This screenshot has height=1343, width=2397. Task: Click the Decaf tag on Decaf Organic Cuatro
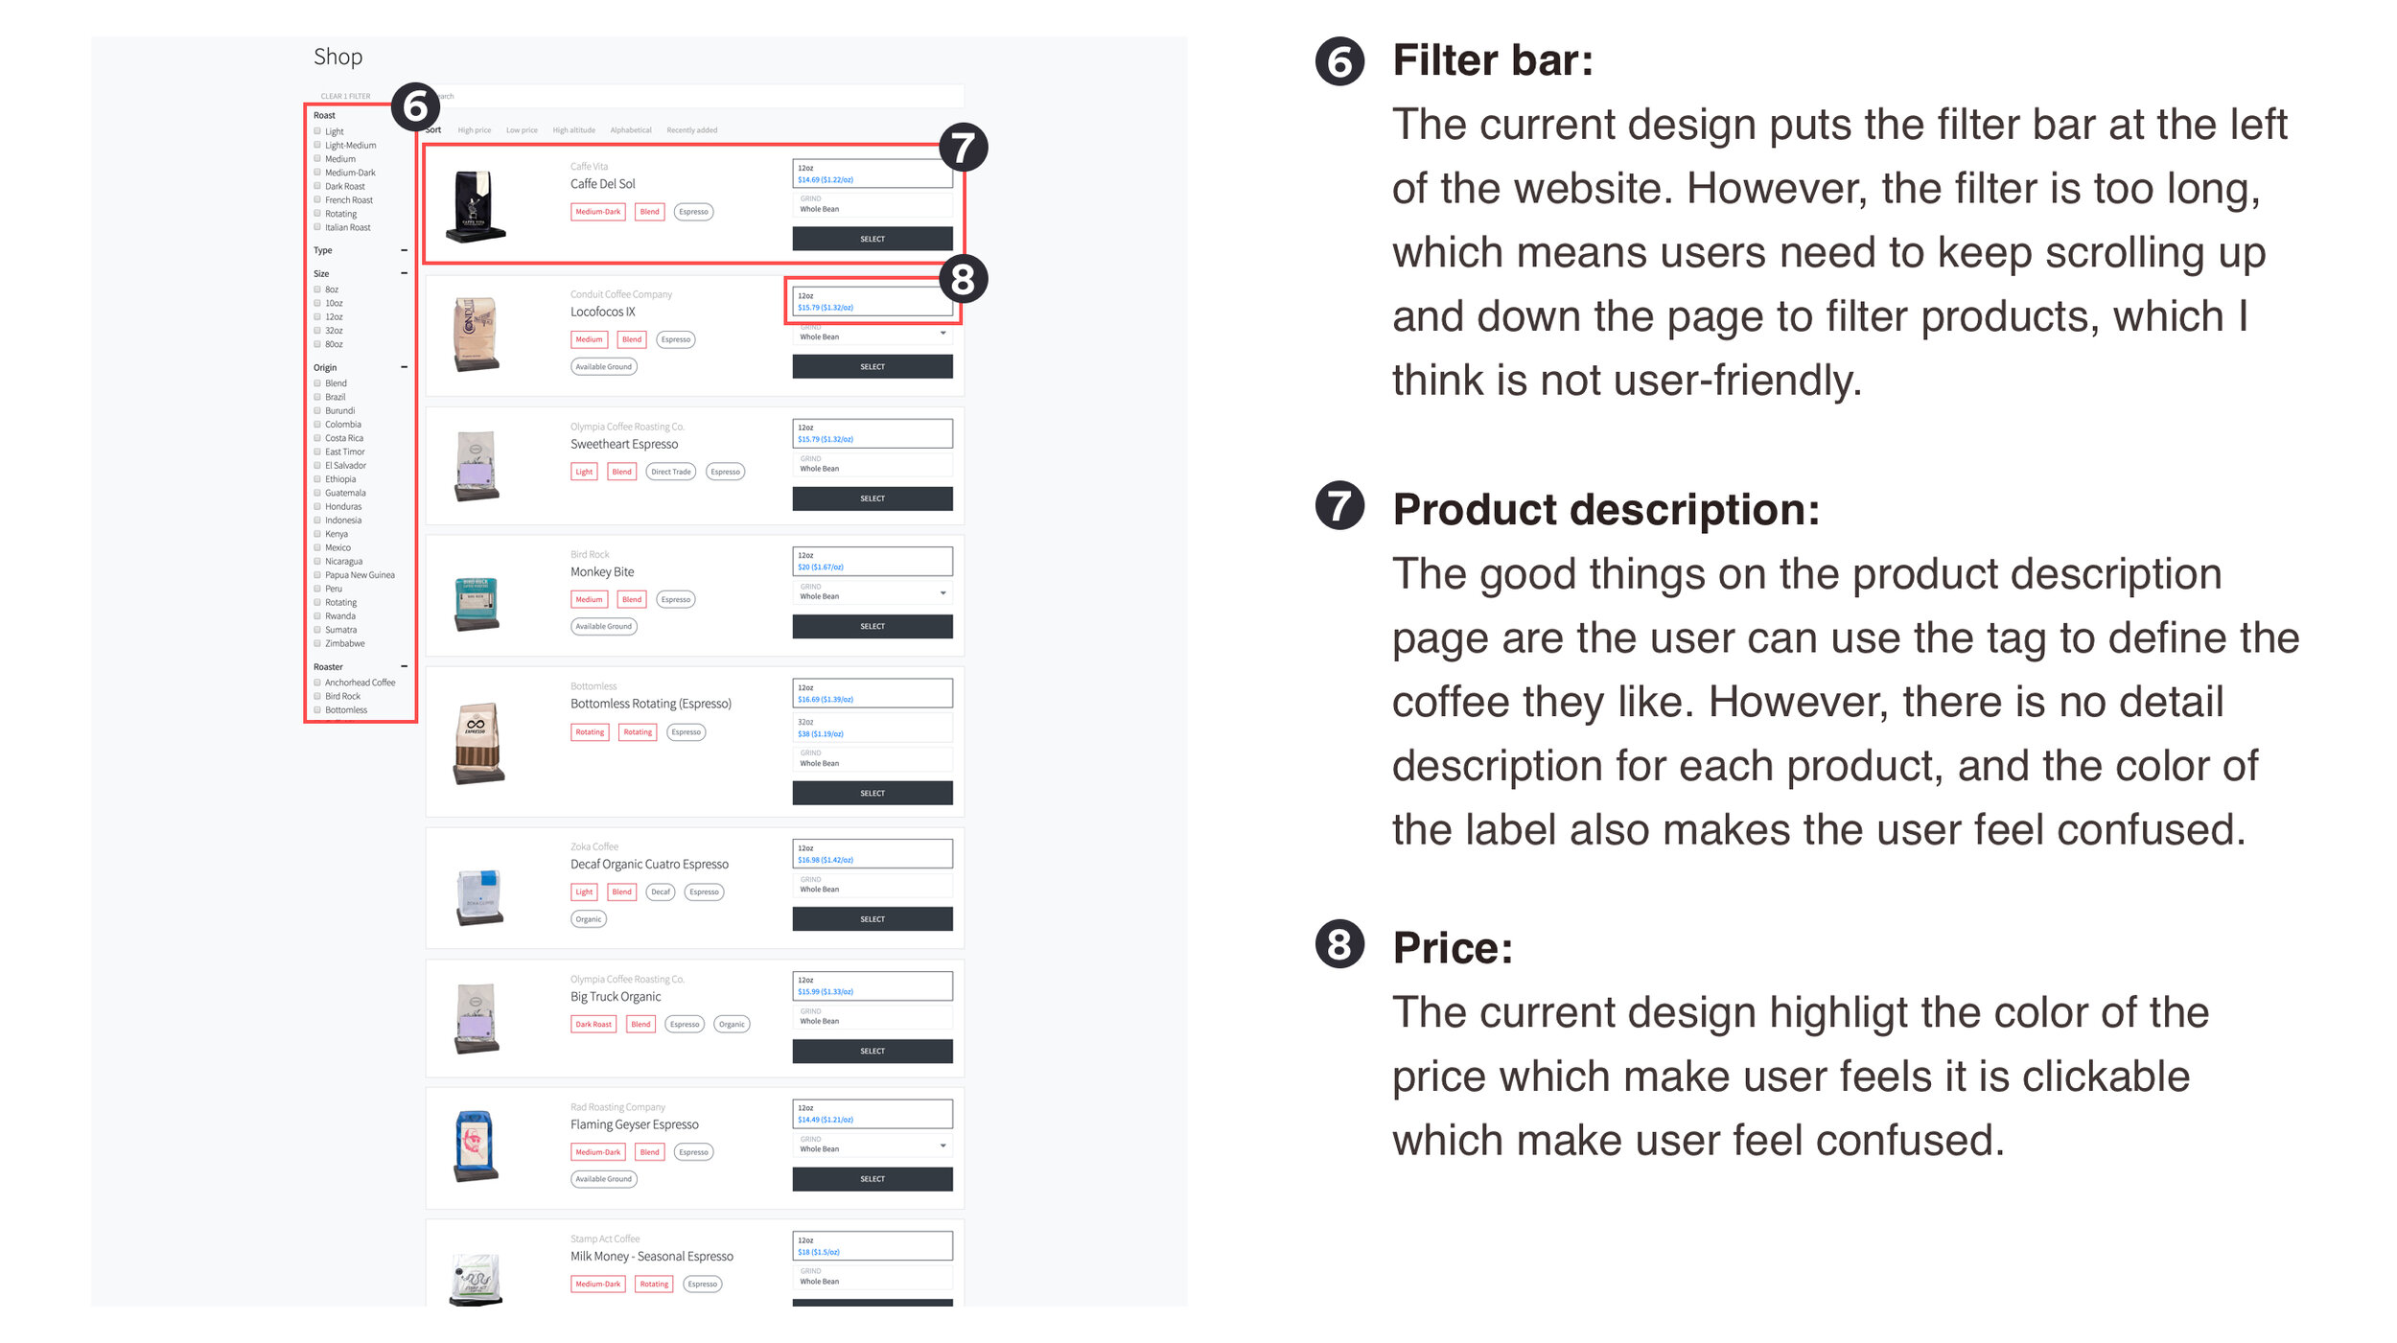[661, 891]
